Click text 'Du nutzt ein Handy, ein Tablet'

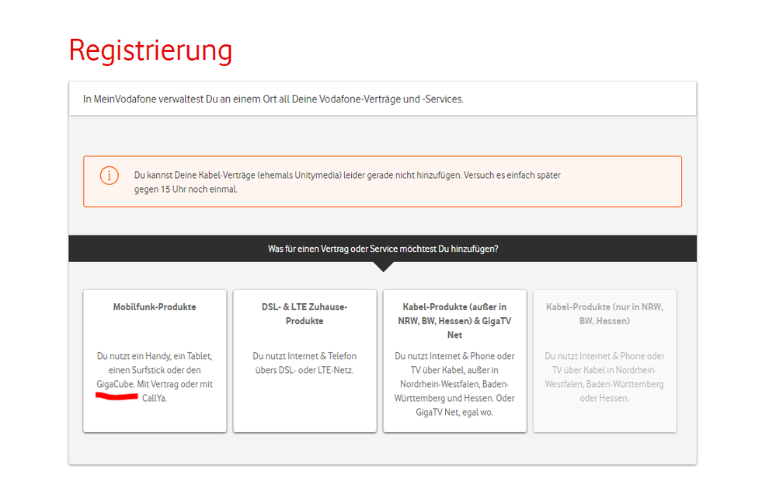[x=155, y=356]
